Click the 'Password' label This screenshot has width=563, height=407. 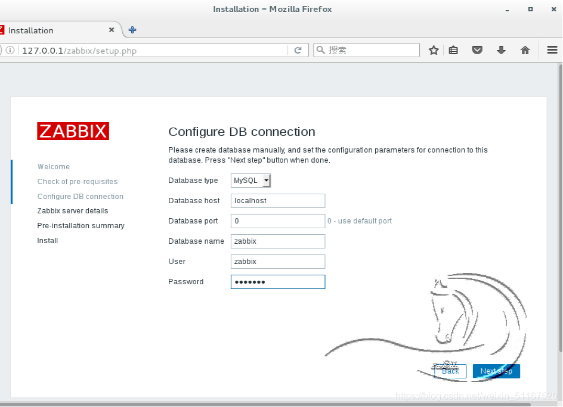185,282
